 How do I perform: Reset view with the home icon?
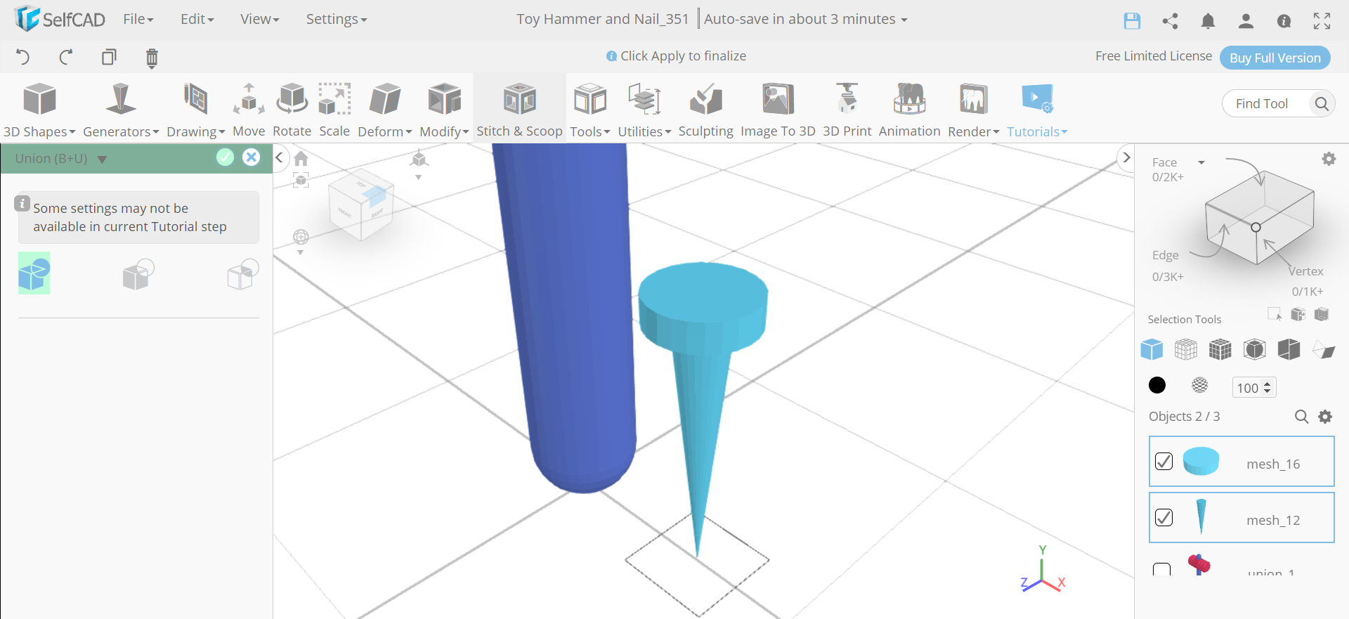(x=301, y=159)
